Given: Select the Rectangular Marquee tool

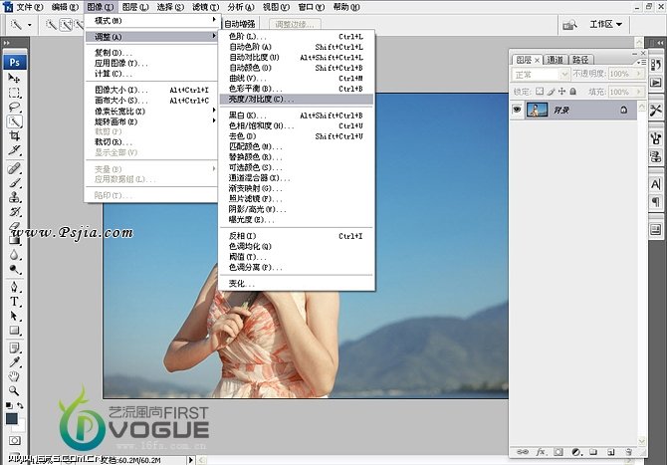Looking at the screenshot, I should point(15,93).
